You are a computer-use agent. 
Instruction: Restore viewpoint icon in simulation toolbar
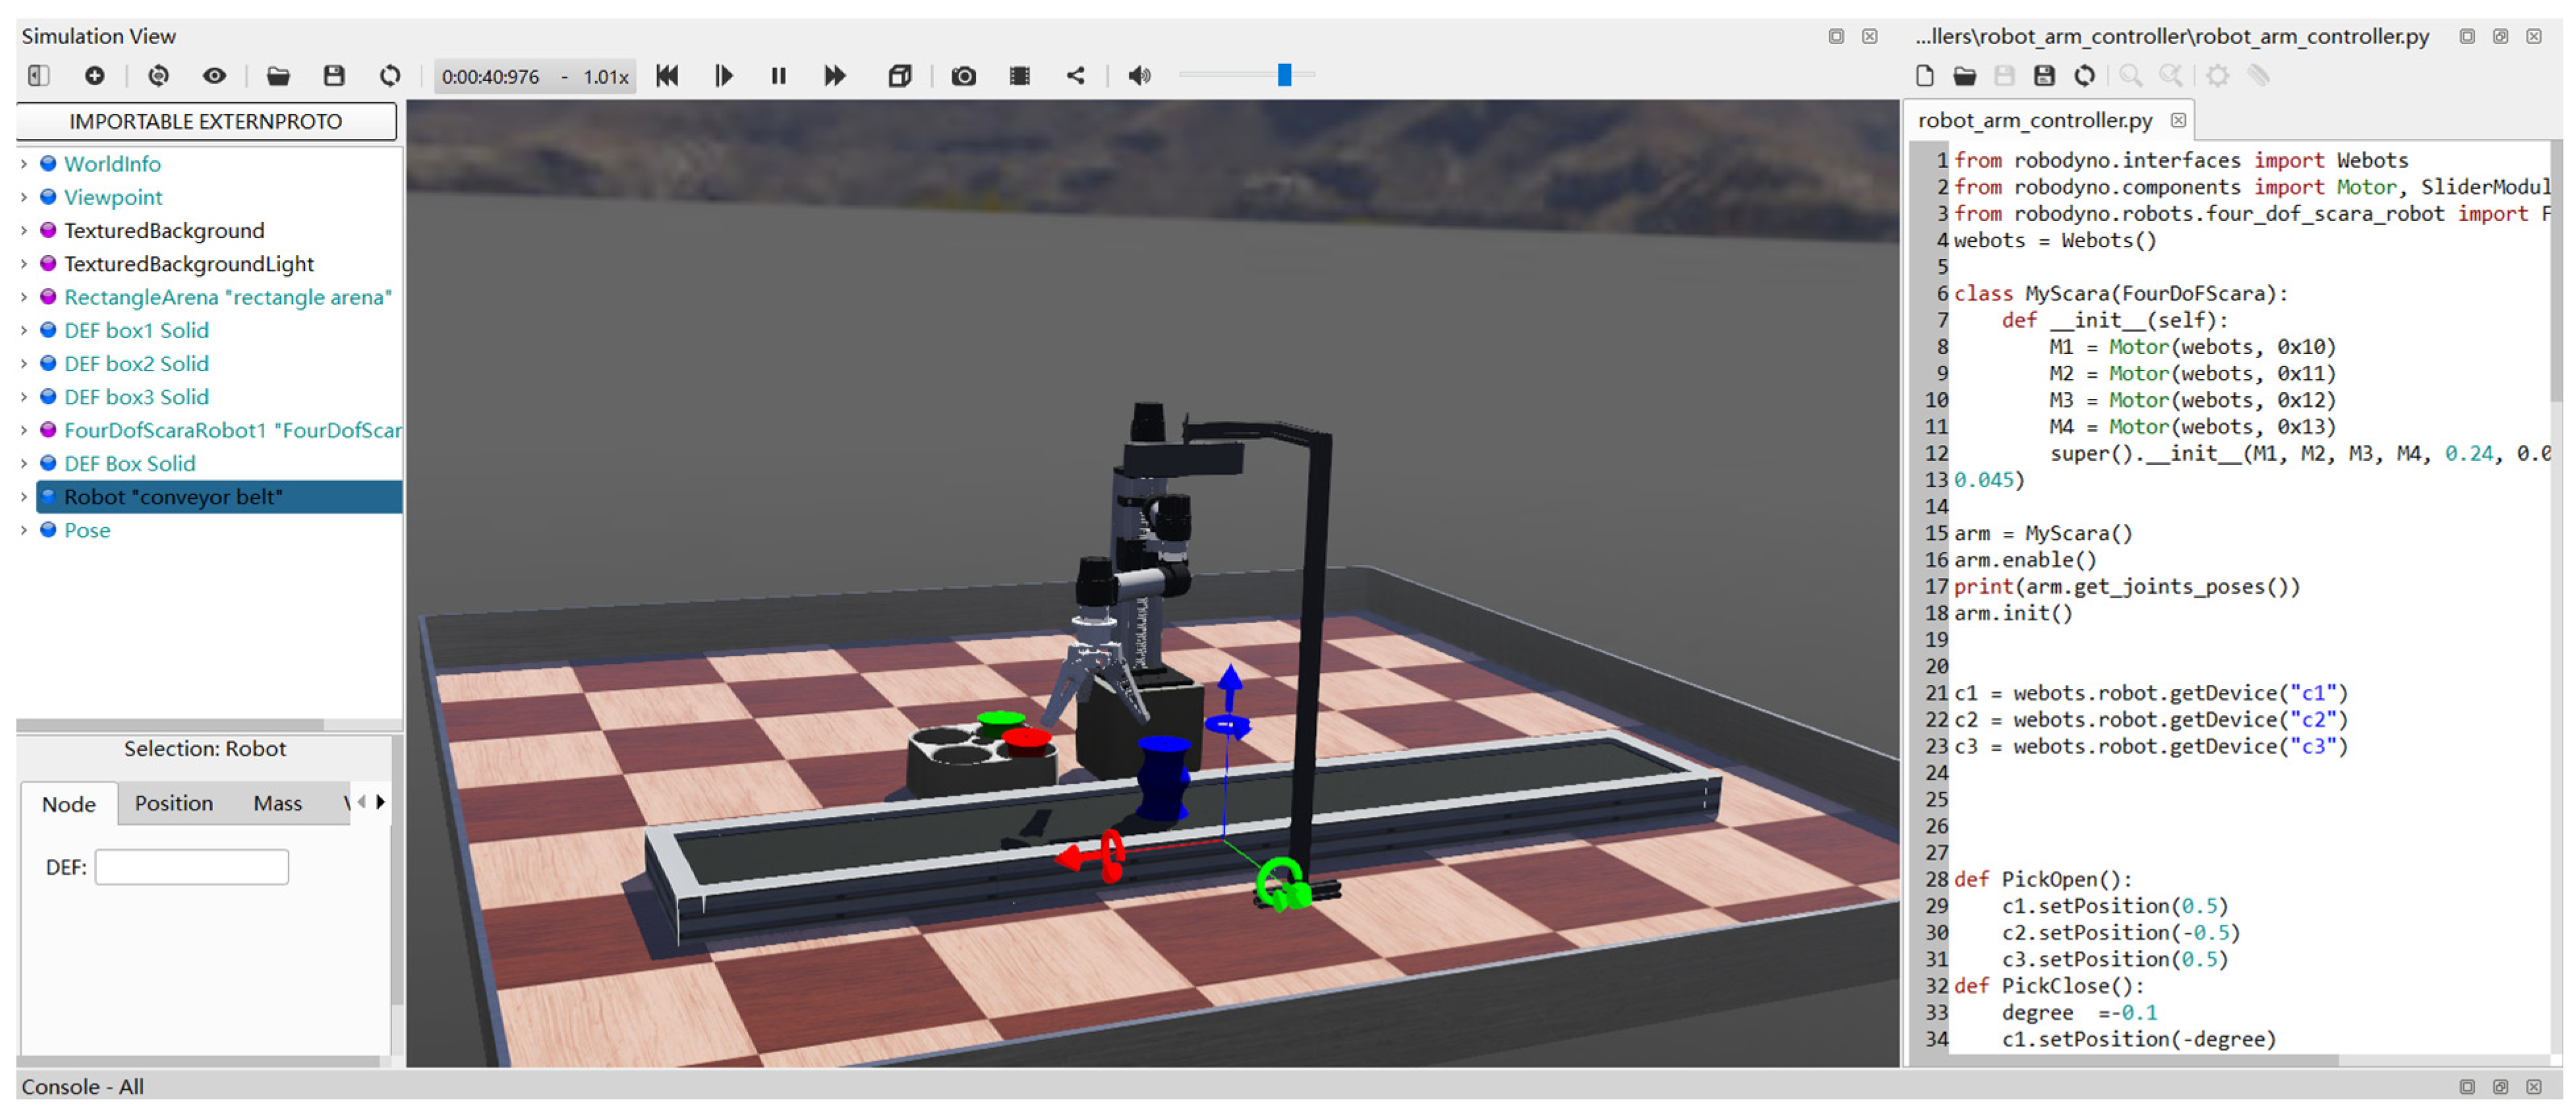pyautogui.click(x=158, y=76)
